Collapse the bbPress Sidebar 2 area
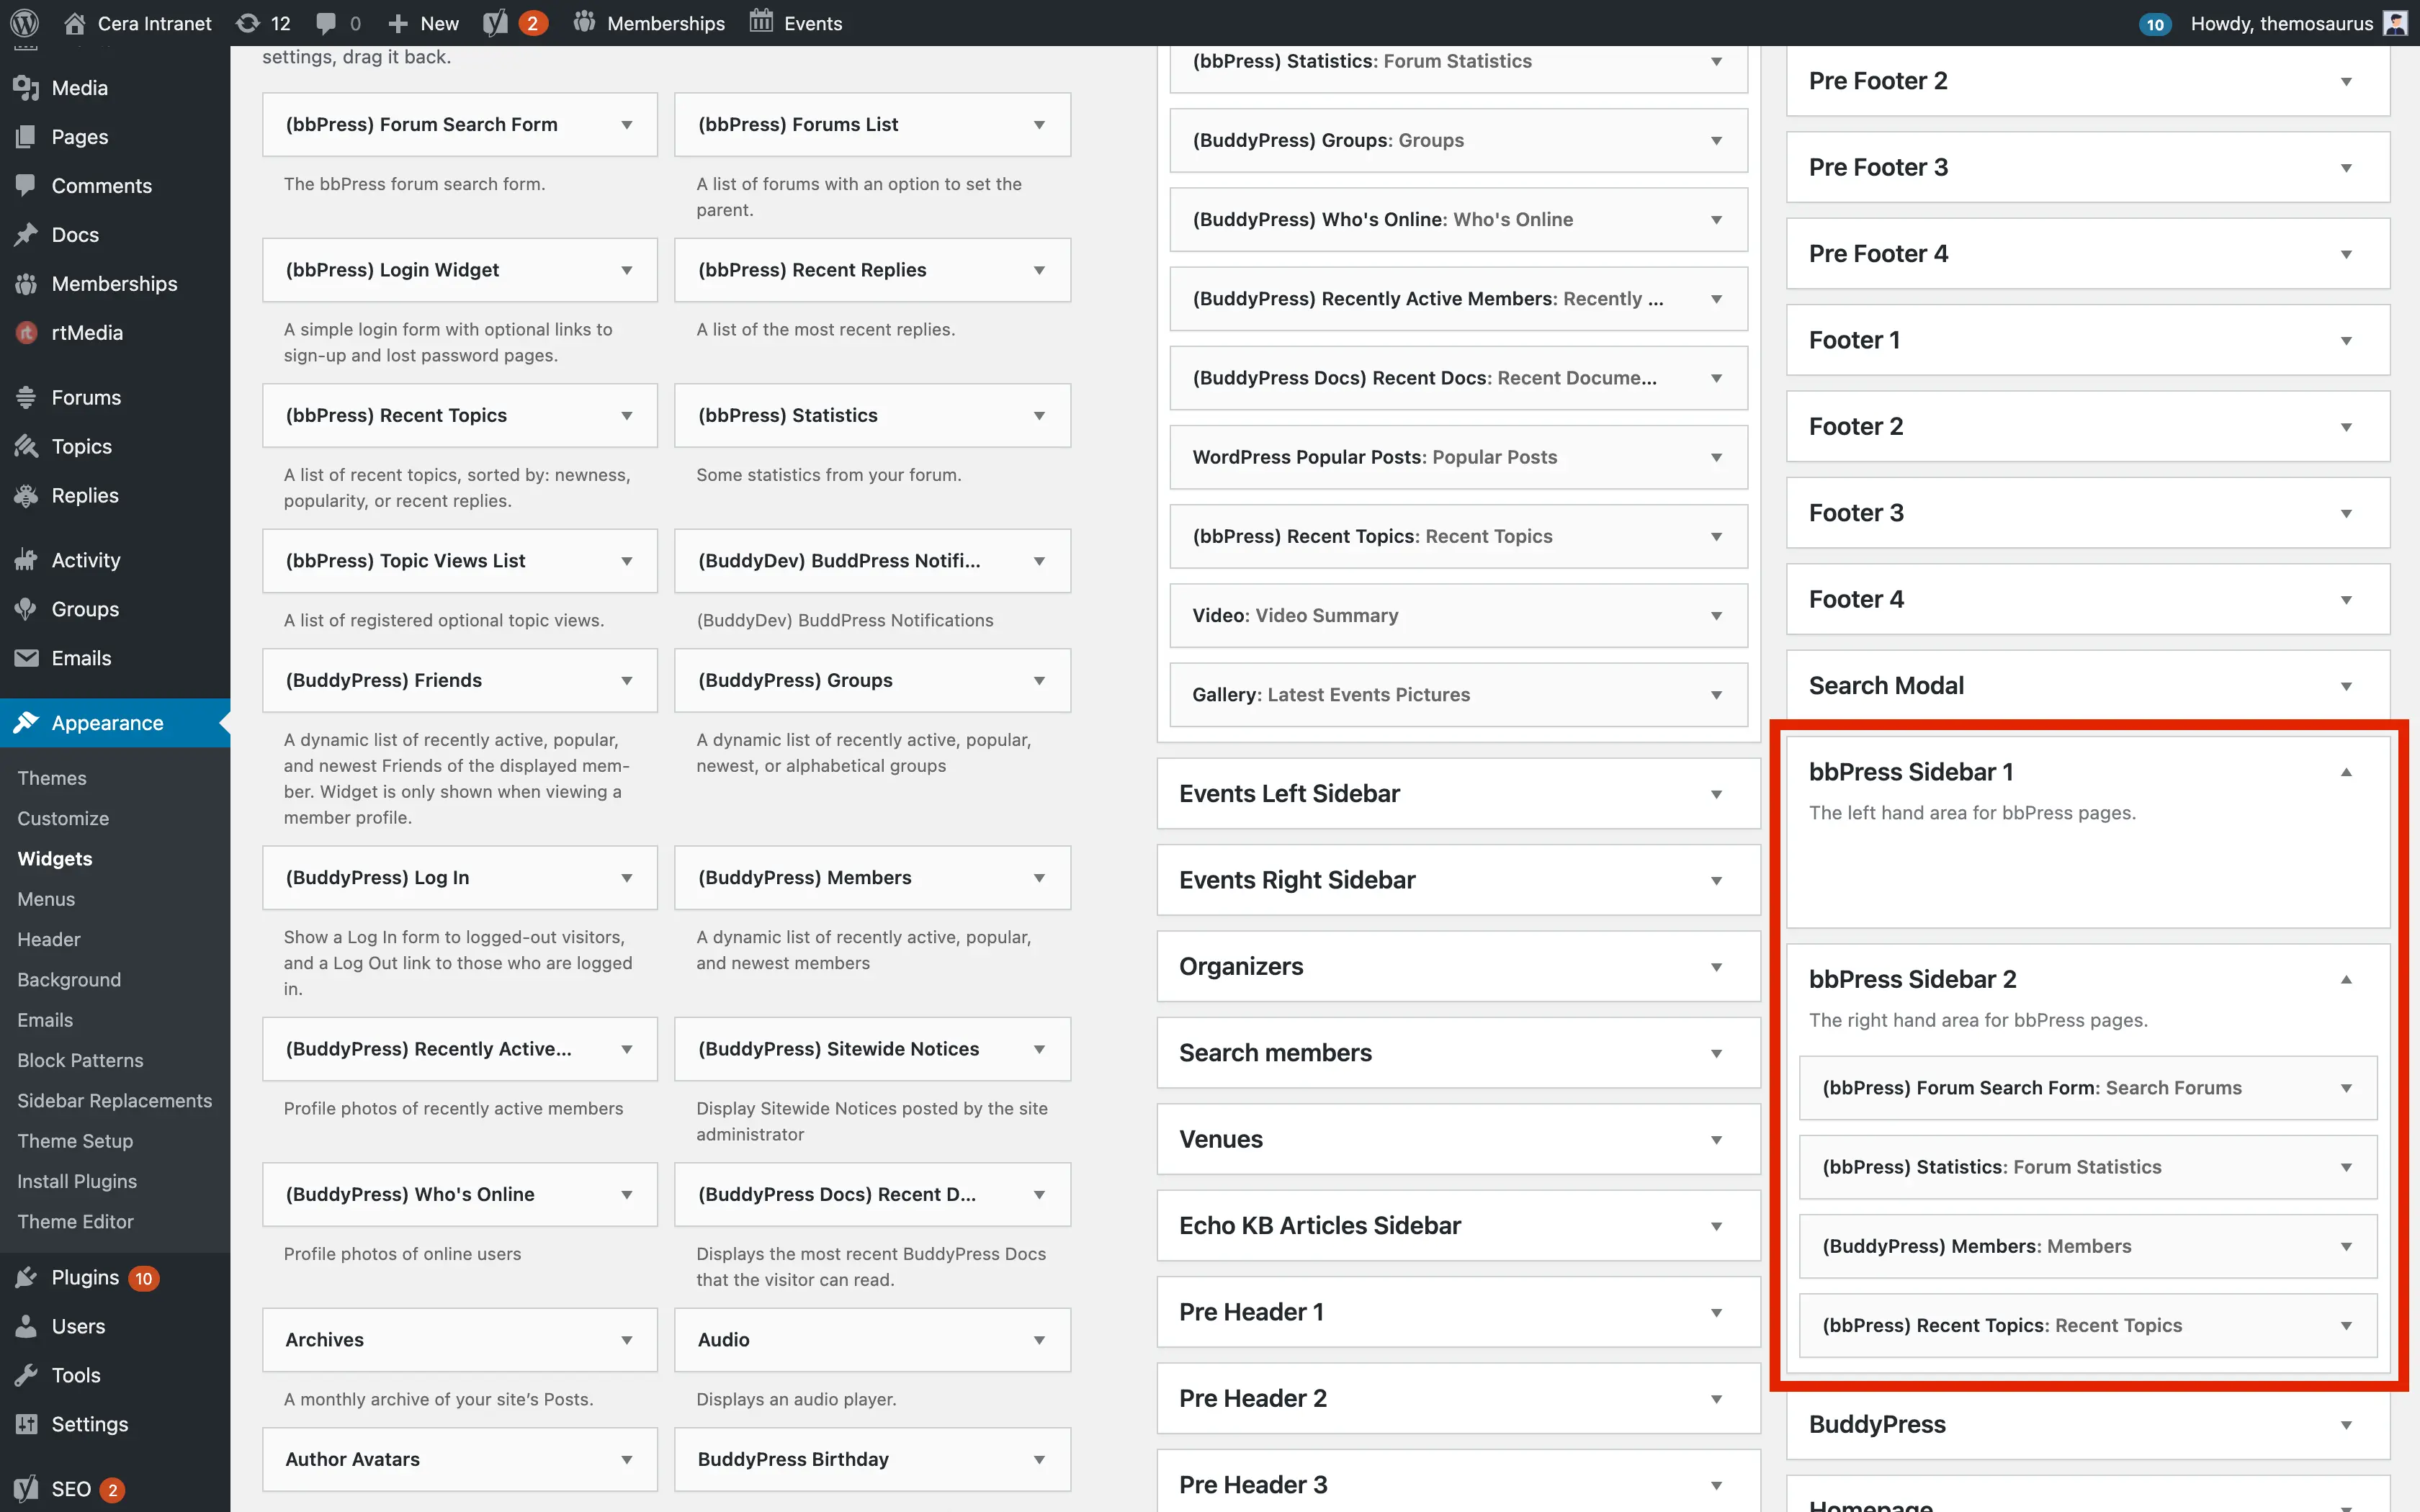Screen dimensions: 2420x1512 click(2346, 980)
